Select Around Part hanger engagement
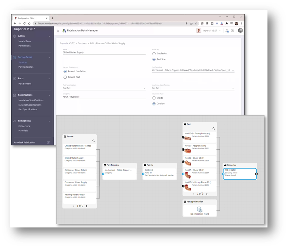 (65, 77)
